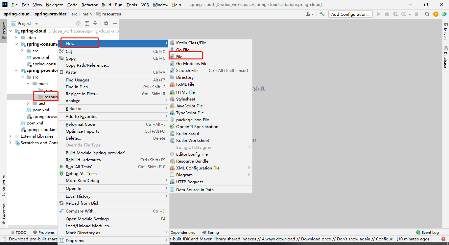Choose Go File from New submenu
449x245 pixels.
pos(210,50)
